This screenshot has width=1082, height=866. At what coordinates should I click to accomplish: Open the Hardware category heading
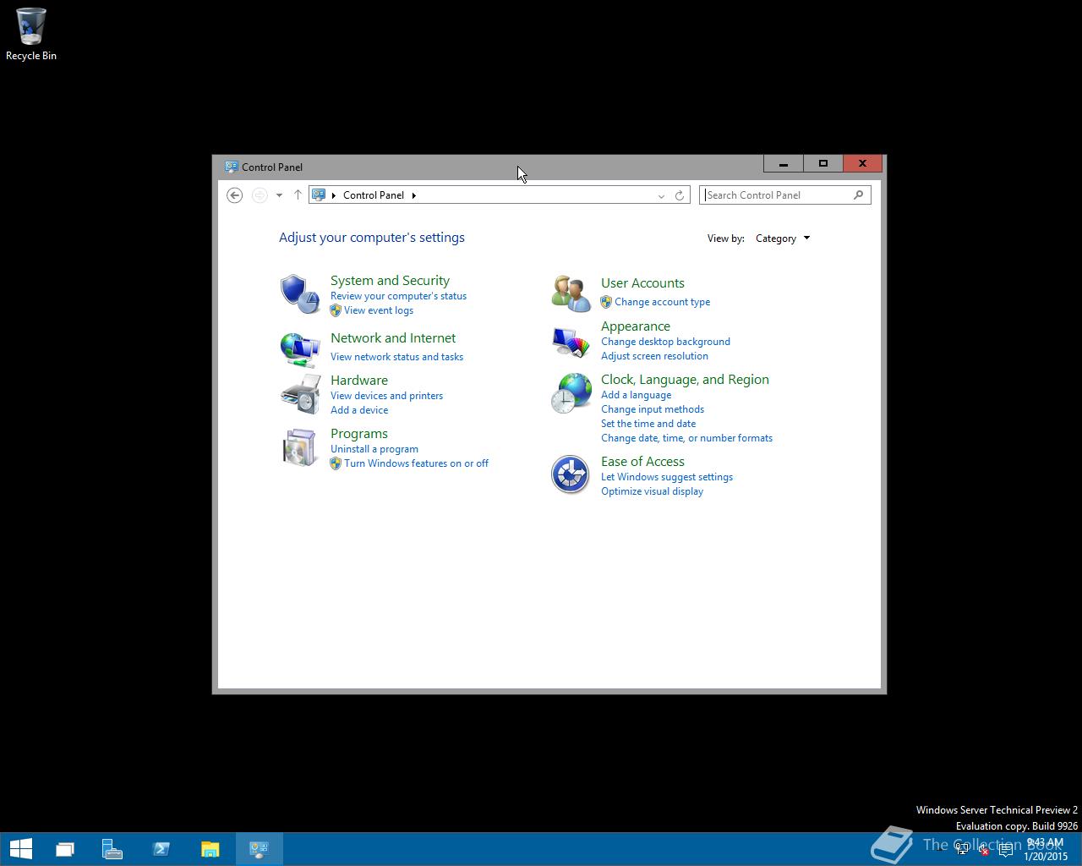[x=359, y=381]
